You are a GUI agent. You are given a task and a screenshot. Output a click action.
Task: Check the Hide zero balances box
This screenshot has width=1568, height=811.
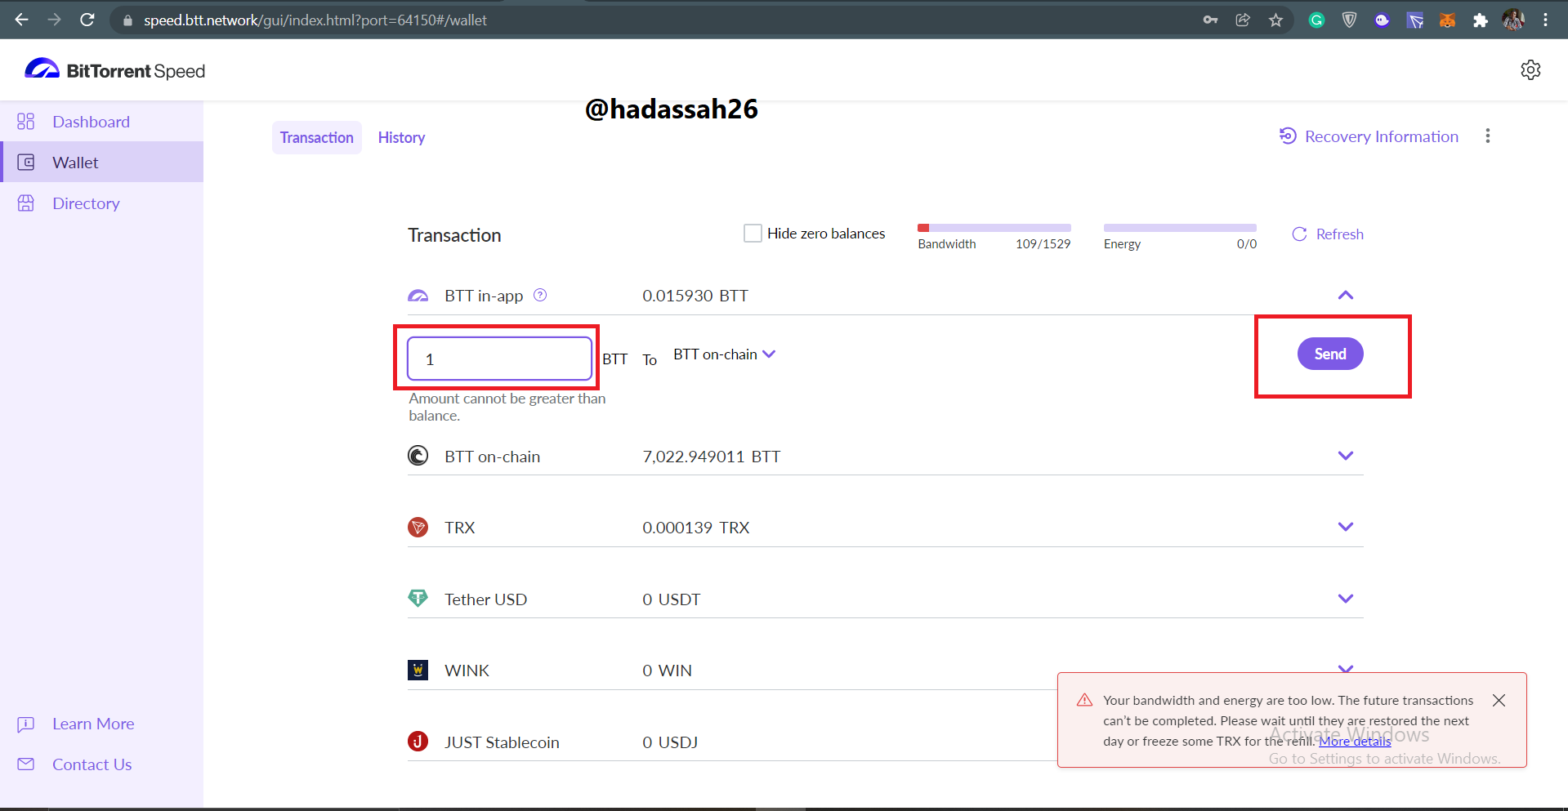(753, 234)
